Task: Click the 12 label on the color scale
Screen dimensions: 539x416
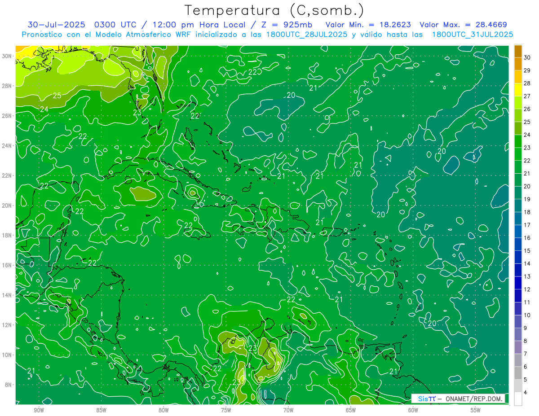Action: [527, 289]
